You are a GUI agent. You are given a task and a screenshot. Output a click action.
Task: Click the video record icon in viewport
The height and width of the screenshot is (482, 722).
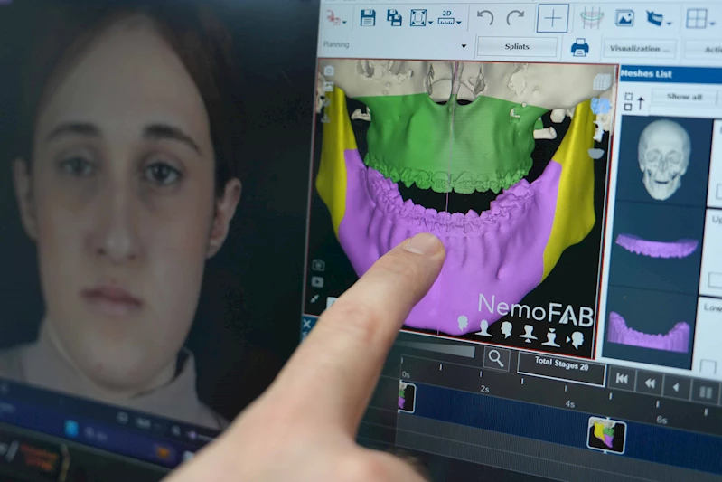point(317,281)
